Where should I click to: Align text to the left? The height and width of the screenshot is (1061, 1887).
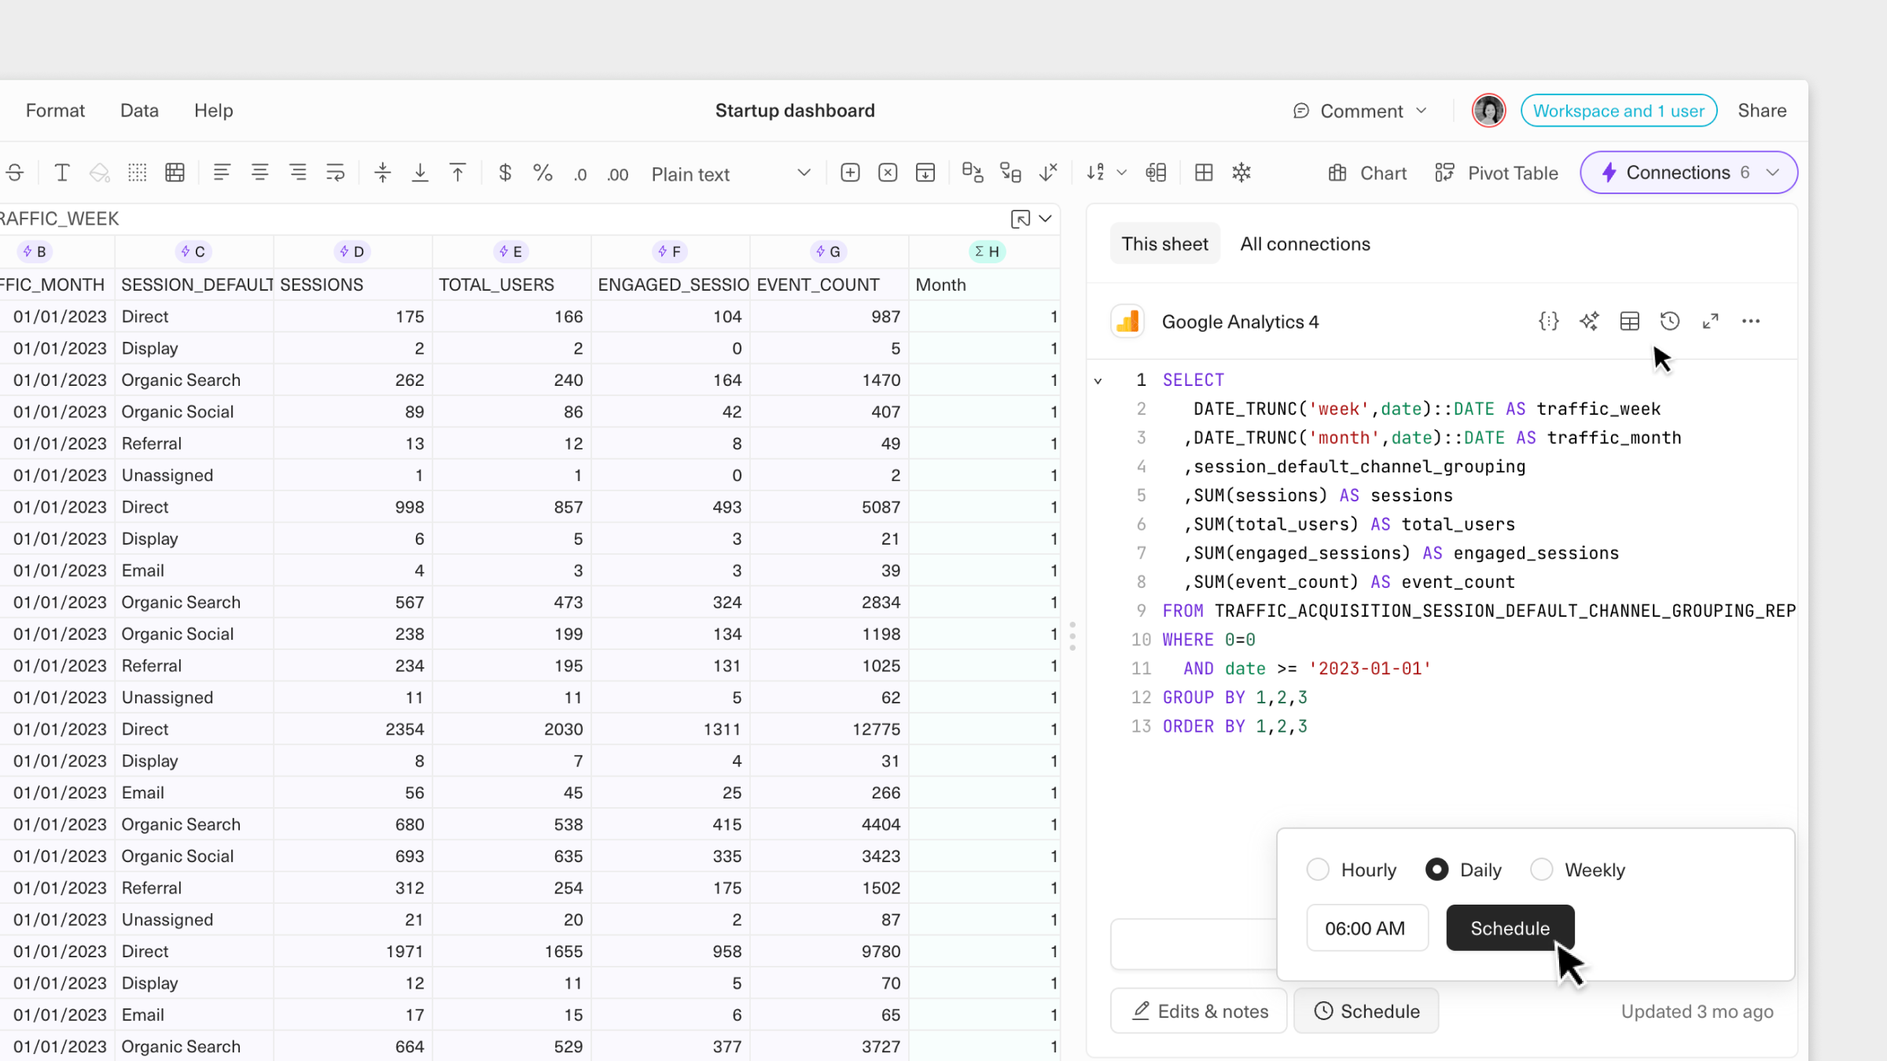(222, 173)
